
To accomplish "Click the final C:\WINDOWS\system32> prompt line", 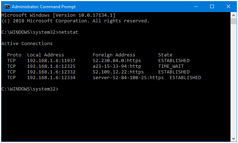I will click(x=30, y=89).
